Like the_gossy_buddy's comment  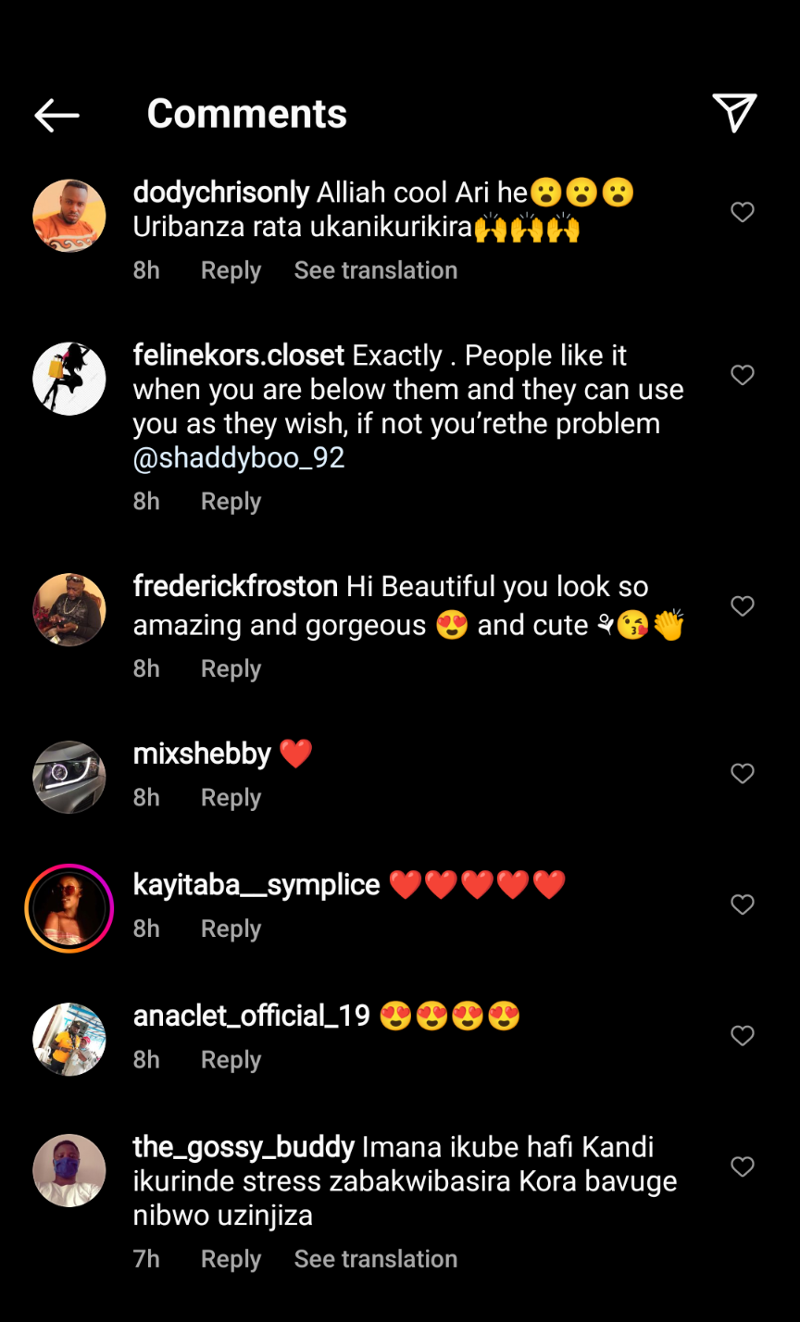tap(743, 1167)
